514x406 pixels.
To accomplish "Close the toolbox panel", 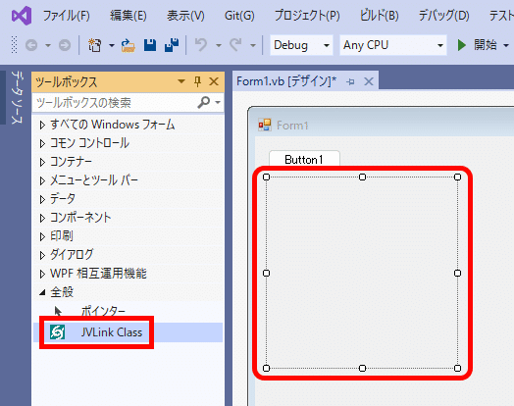I will (214, 81).
